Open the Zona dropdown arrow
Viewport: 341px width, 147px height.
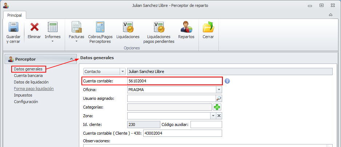click(x=213, y=116)
